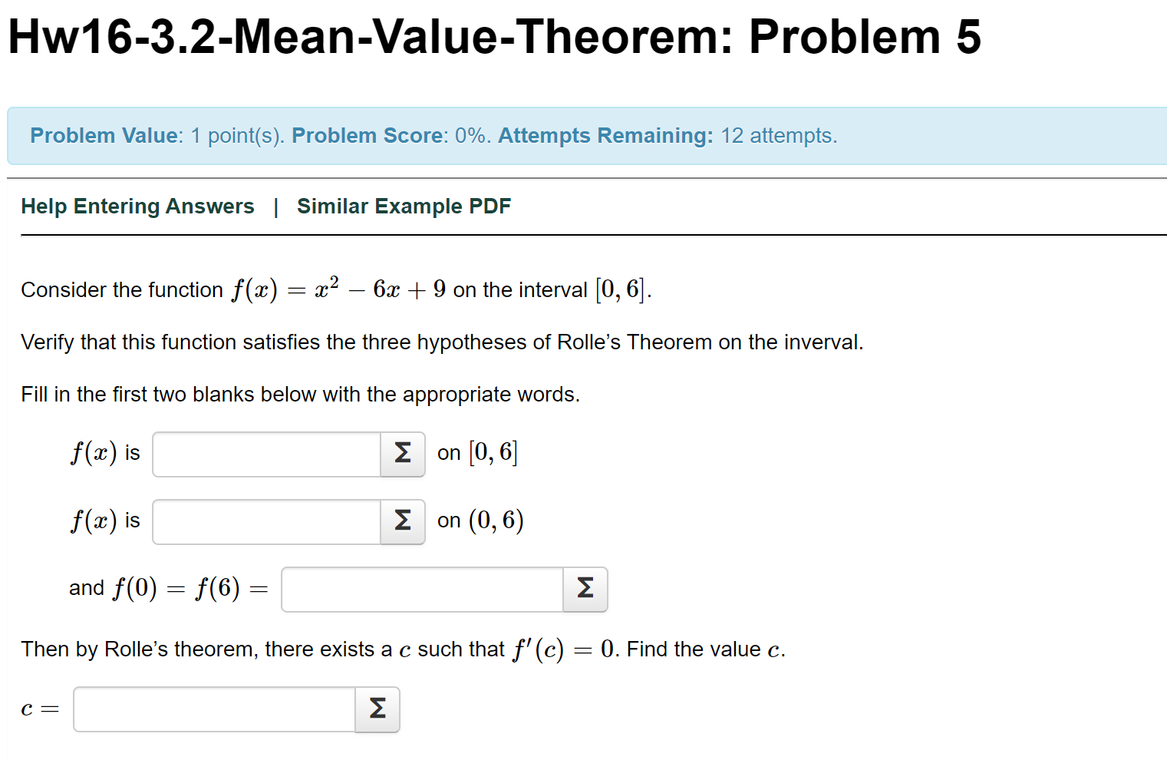Open the equation editor next to the c answer
This screenshot has width=1167, height=760.
377,709
